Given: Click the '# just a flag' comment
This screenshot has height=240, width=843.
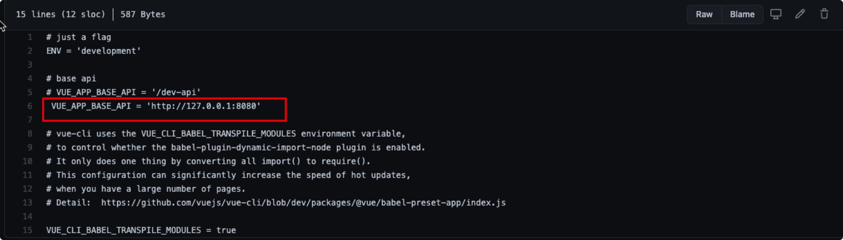Looking at the screenshot, I should tap(78, 37).
